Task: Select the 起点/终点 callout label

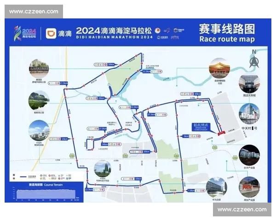Action: (x=201, y=127)
